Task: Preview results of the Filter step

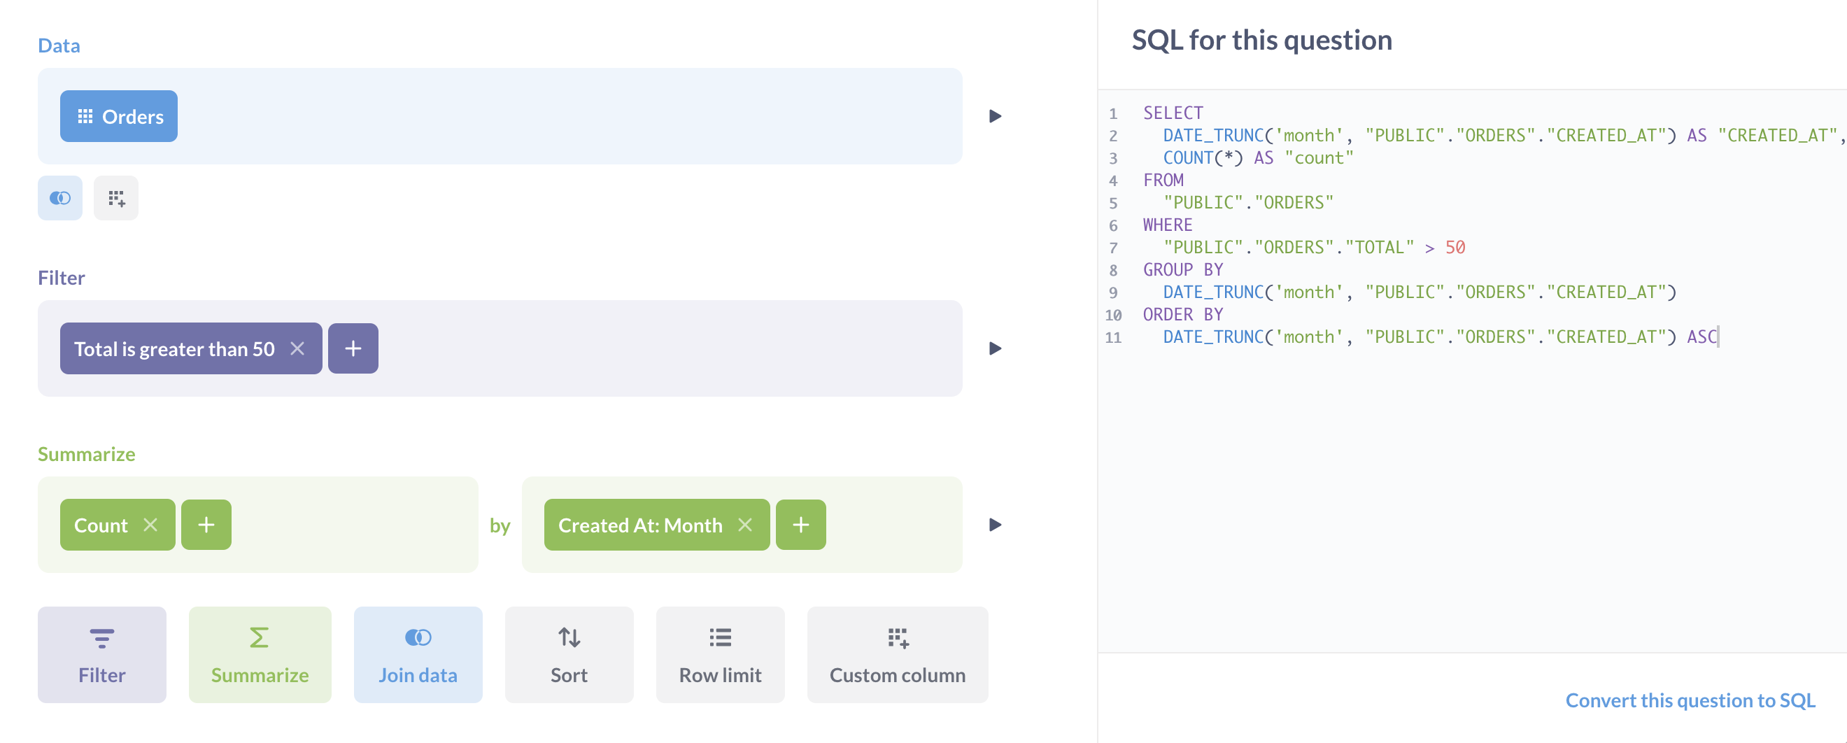Action: tap(994, 348)
